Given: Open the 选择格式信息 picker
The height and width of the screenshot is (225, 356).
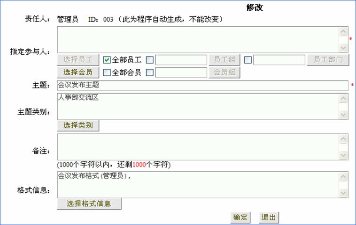Looking at the screenshot, I should (x=89, y=204).
